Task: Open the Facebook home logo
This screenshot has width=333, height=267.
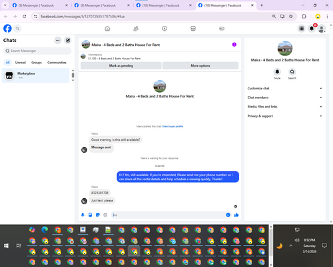Action: pyautogui.click(x=7, y=29)
